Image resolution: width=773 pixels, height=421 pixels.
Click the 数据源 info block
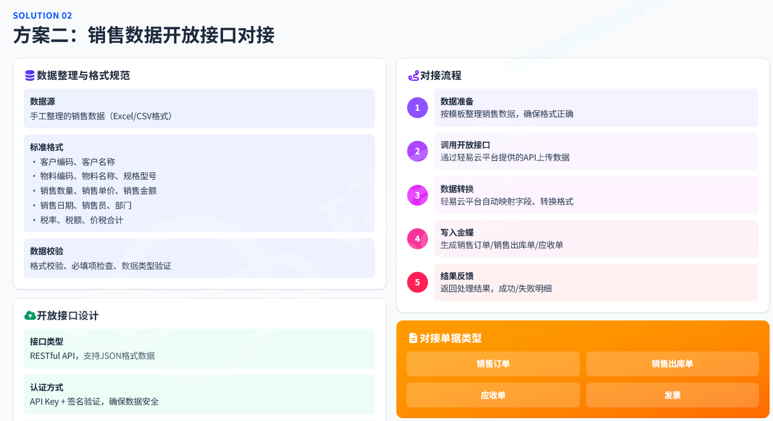(199, 108)
